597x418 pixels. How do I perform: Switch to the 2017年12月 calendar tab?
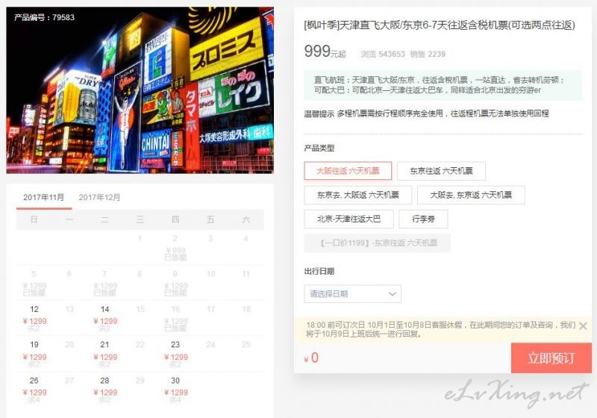[x=99, y=197]
